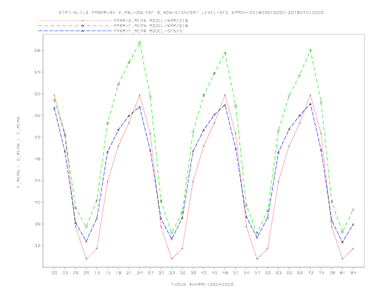Click x-axis tick label 39
The image size is (385, 297).
click(193, 273)
